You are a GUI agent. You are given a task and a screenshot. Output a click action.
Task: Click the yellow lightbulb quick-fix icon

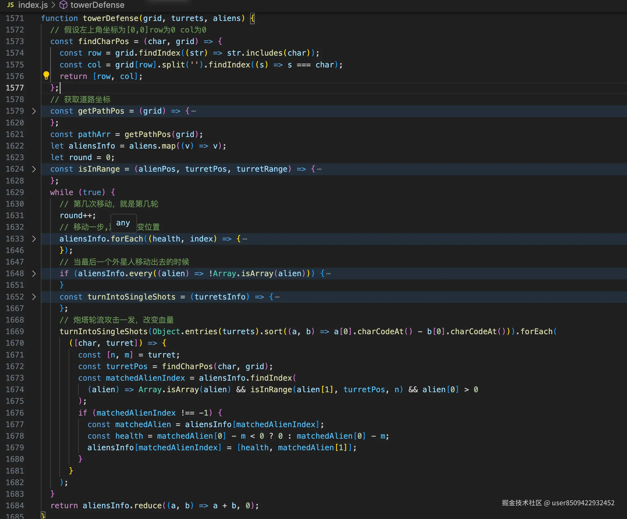(x=46, y=75)
